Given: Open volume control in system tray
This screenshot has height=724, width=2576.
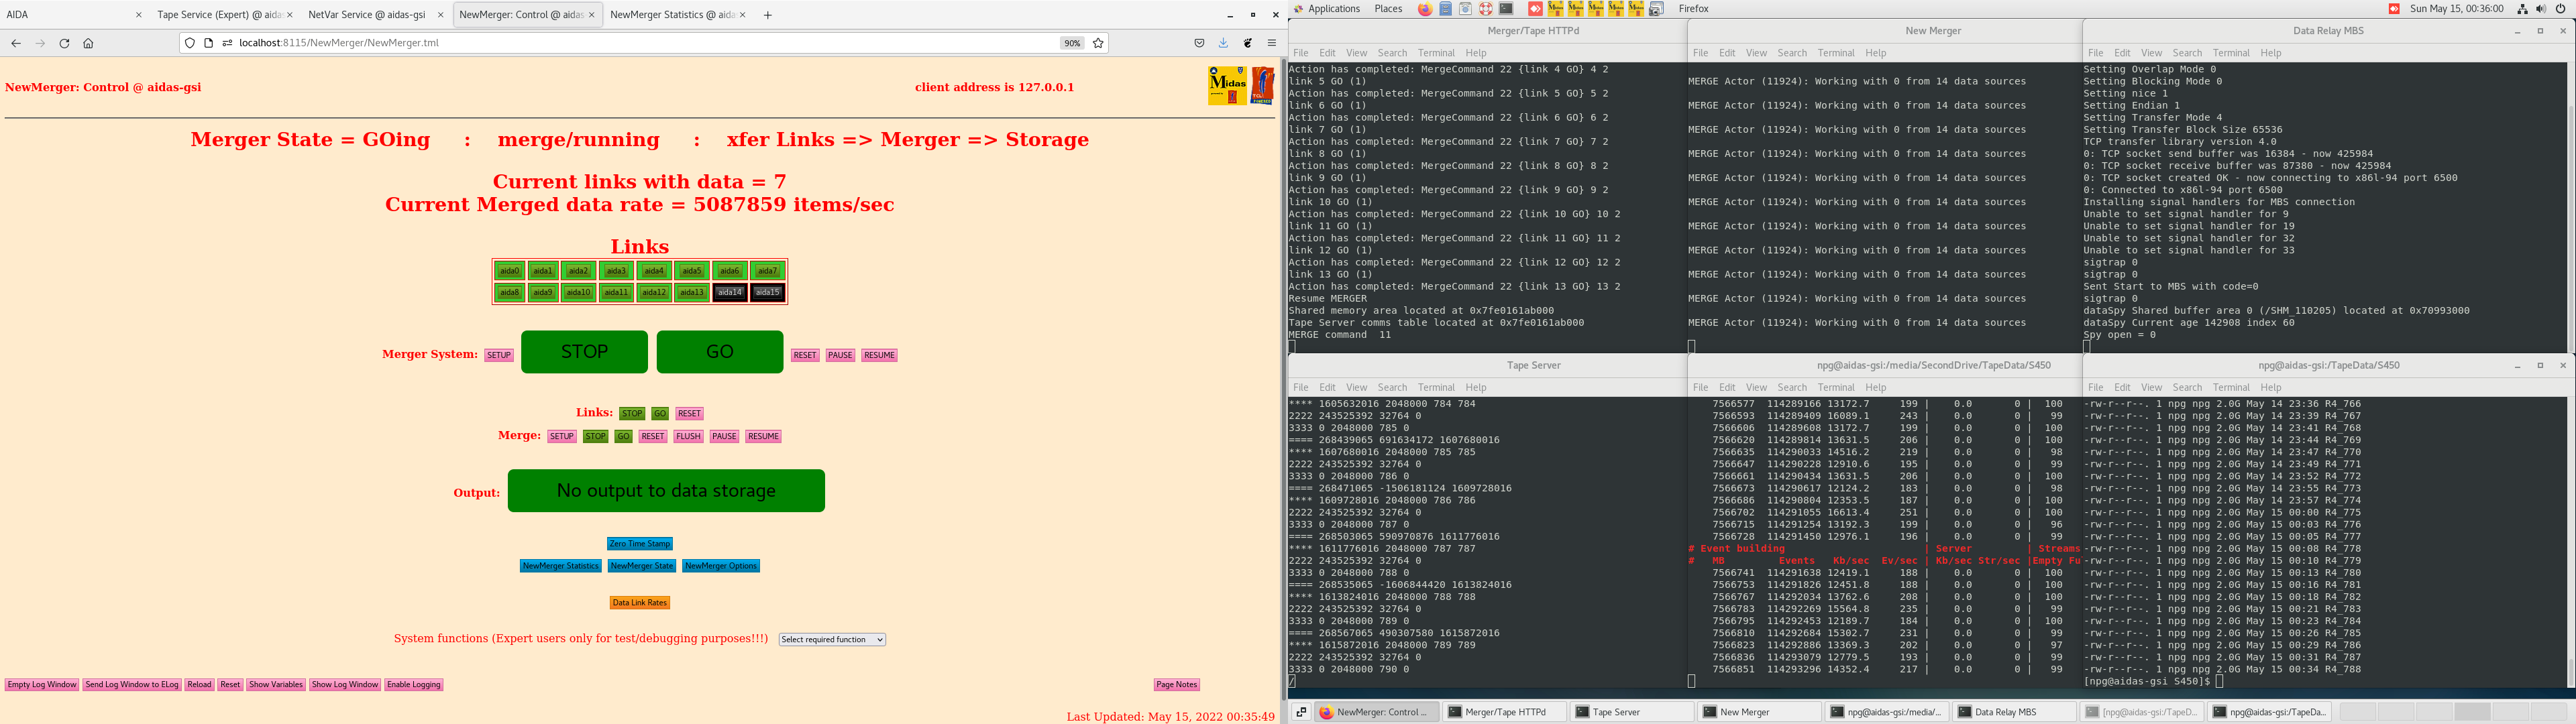Looking at the screenshot, I should tap(2542, 9).
